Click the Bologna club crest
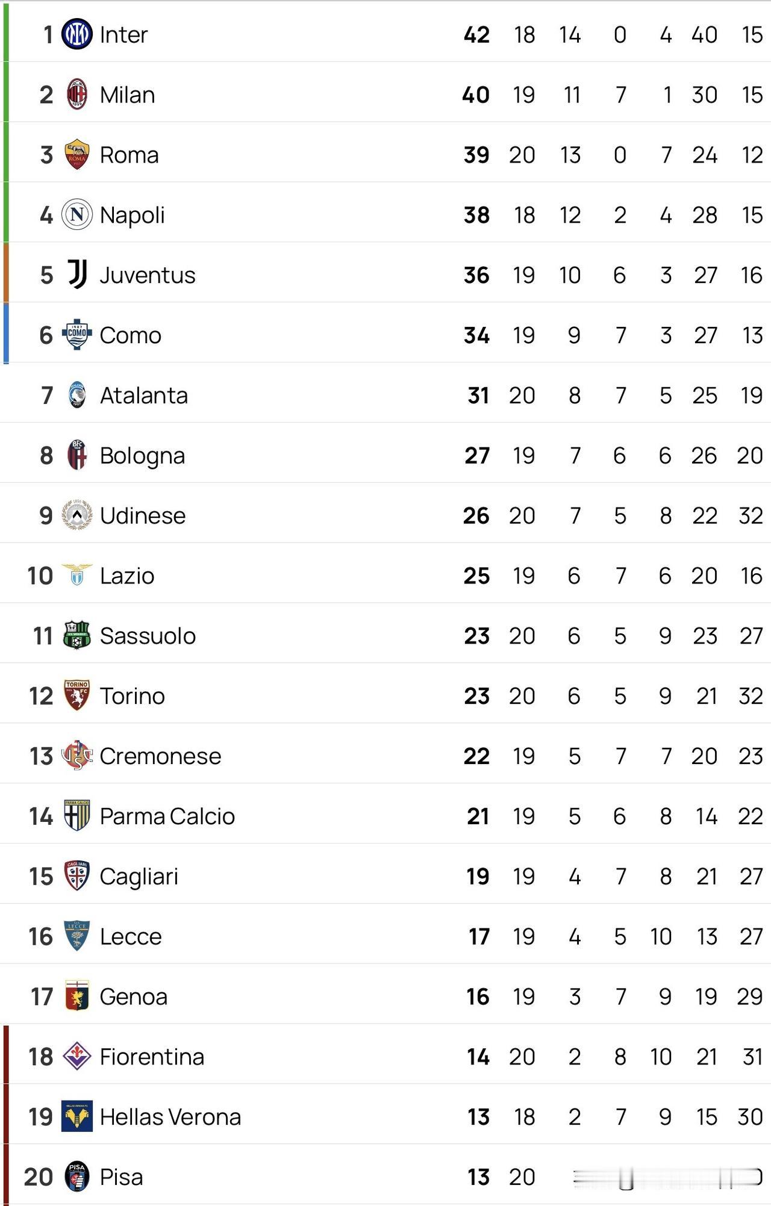Image resolution: width=771 pixels, height=1206 pixels. pyautogui.click(x=77, y=455)
